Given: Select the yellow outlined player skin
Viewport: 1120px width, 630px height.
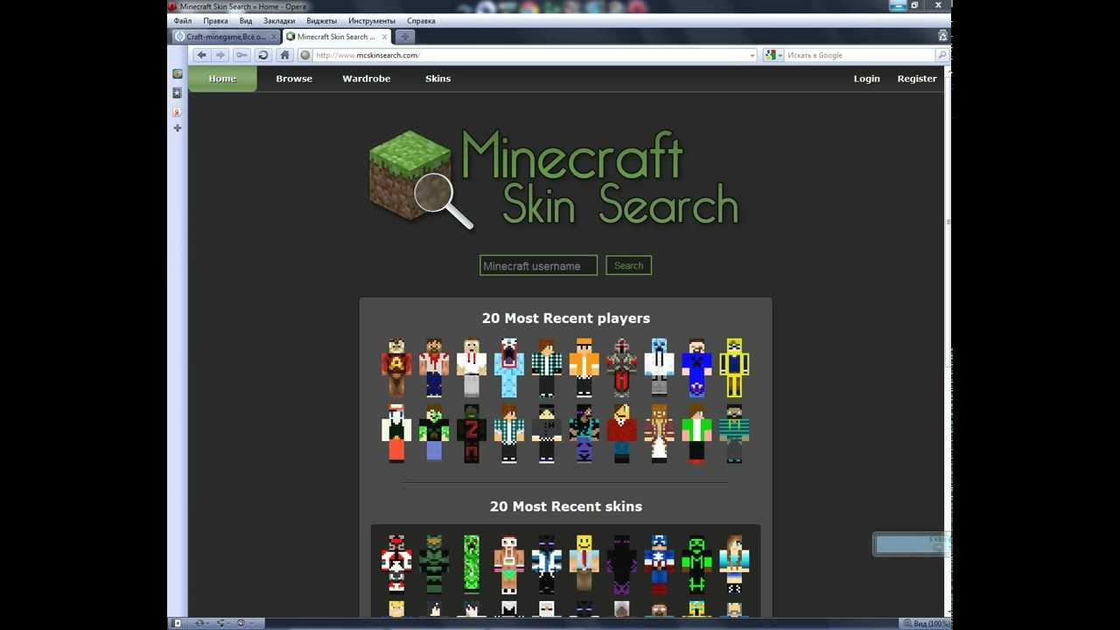Looking at the screenshot, I should pyautogui.click(x=735, y=367).
